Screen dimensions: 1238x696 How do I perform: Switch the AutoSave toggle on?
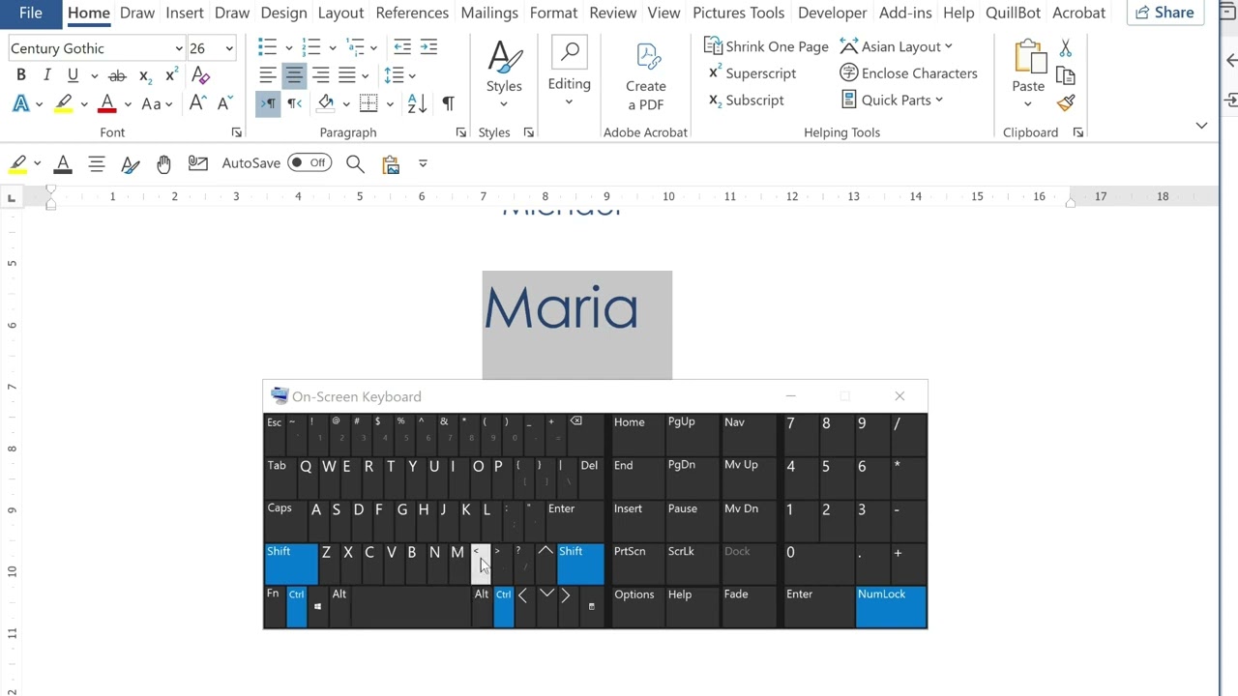click(309, 162)
